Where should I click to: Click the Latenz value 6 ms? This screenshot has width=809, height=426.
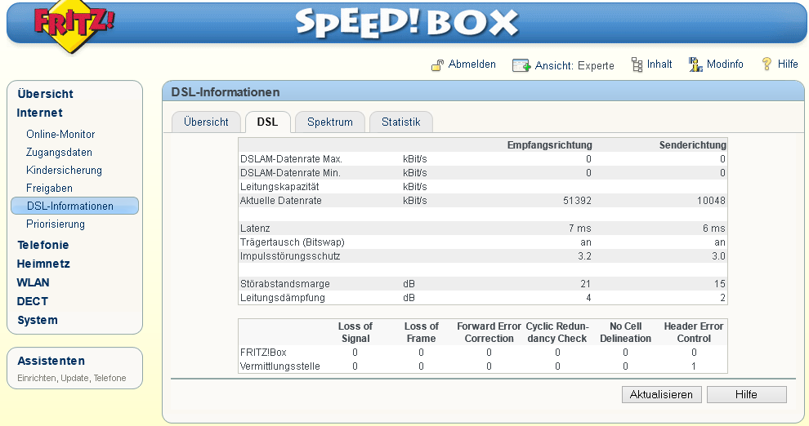point(714,229)
